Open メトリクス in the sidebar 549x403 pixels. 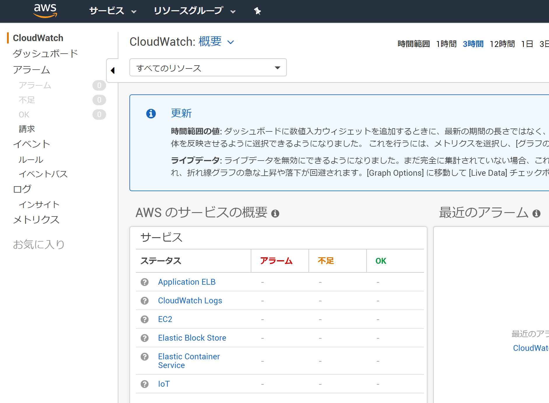(36, 220)
